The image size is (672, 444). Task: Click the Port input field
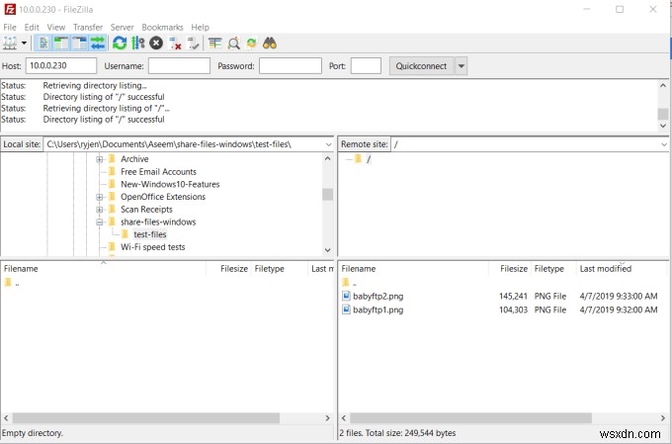[366, 65]
